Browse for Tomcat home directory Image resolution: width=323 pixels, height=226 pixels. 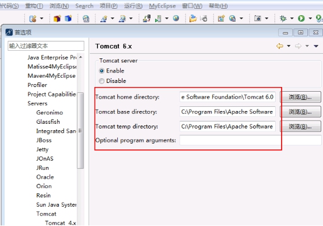coord(300,97)
